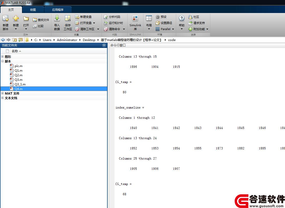The image size is (285, 208).
Task: Click Set Path (设置路径)
Action: (164, 23)
